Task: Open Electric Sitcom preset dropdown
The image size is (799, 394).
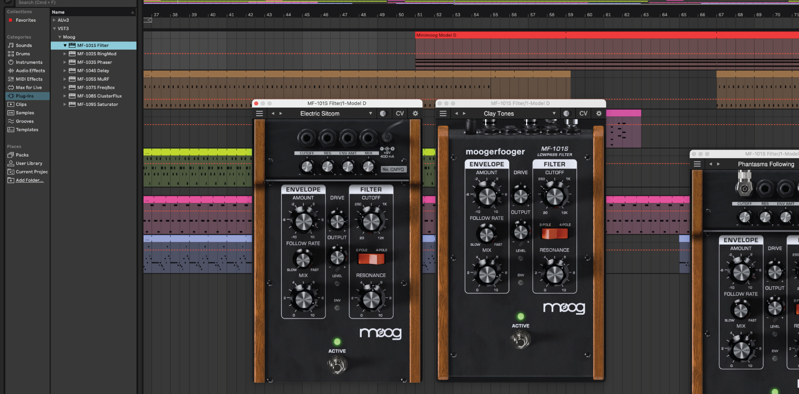Action: coord(371,113)
